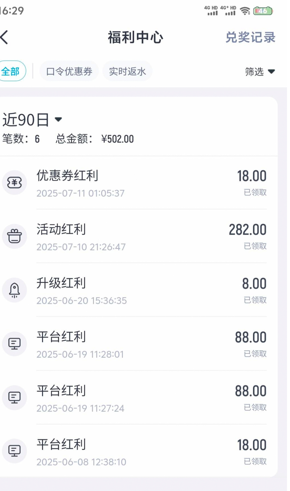
Task: Open the 优惠券红利 18.00 record
Action: 136,183
